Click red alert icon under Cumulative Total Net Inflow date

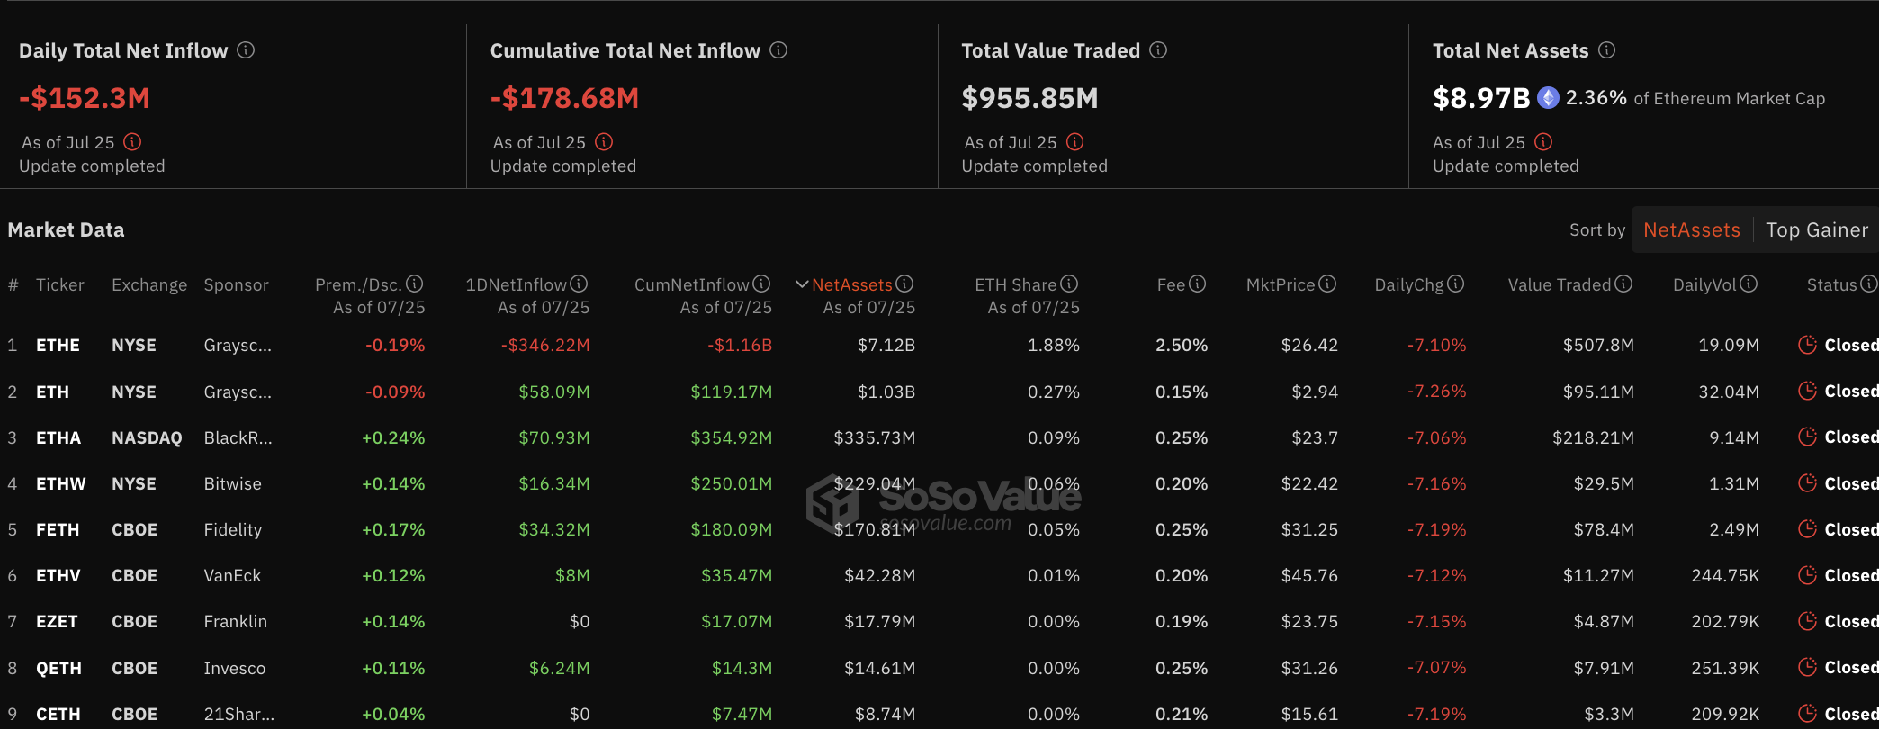pos(604,141)
